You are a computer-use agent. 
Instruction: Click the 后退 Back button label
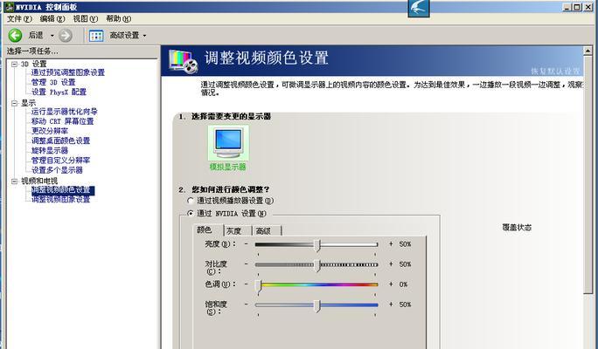(x=36, y=36)
